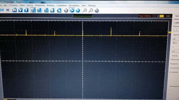Image resolution: width=179 pixels, height=100 pixels.
Task: Select the first pulse waveform icon
Action: (33, 11)
